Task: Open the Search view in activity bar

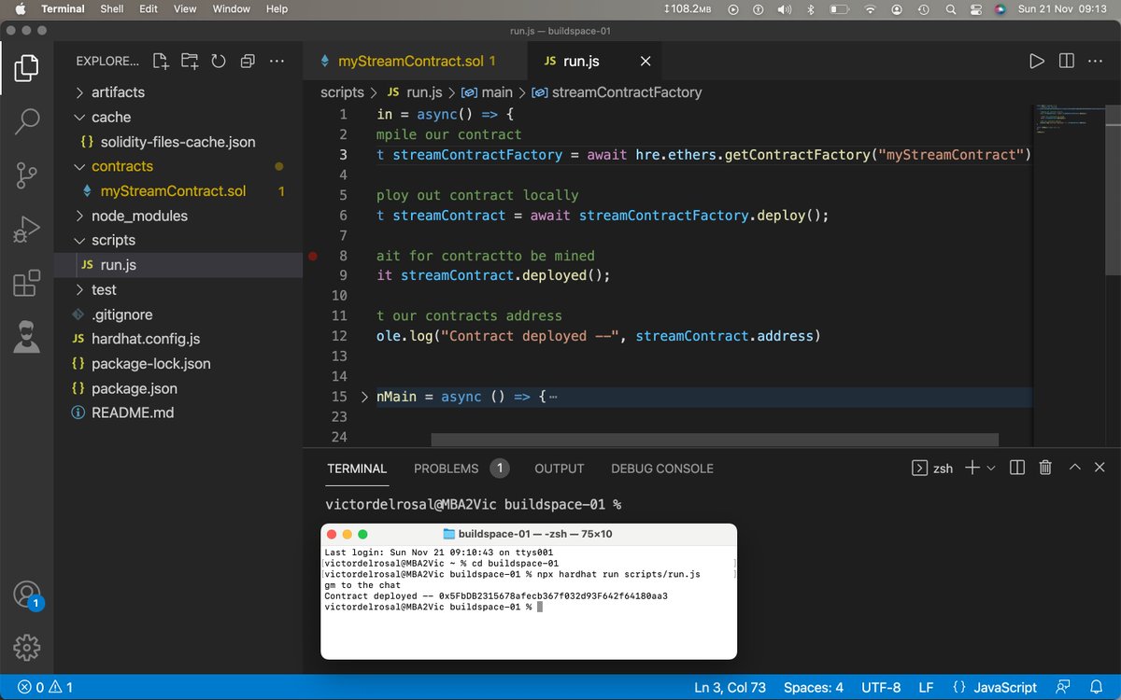Action: [x=27, y=120]
